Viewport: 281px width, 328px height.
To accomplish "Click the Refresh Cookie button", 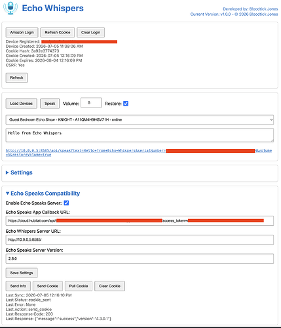I will [x=58, y=32].
